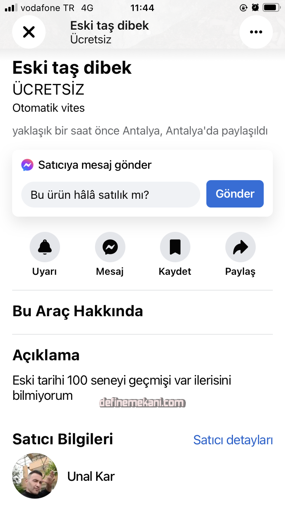
Task: Tap the seller name Unal Kar
Action: [x=91, y=476]
